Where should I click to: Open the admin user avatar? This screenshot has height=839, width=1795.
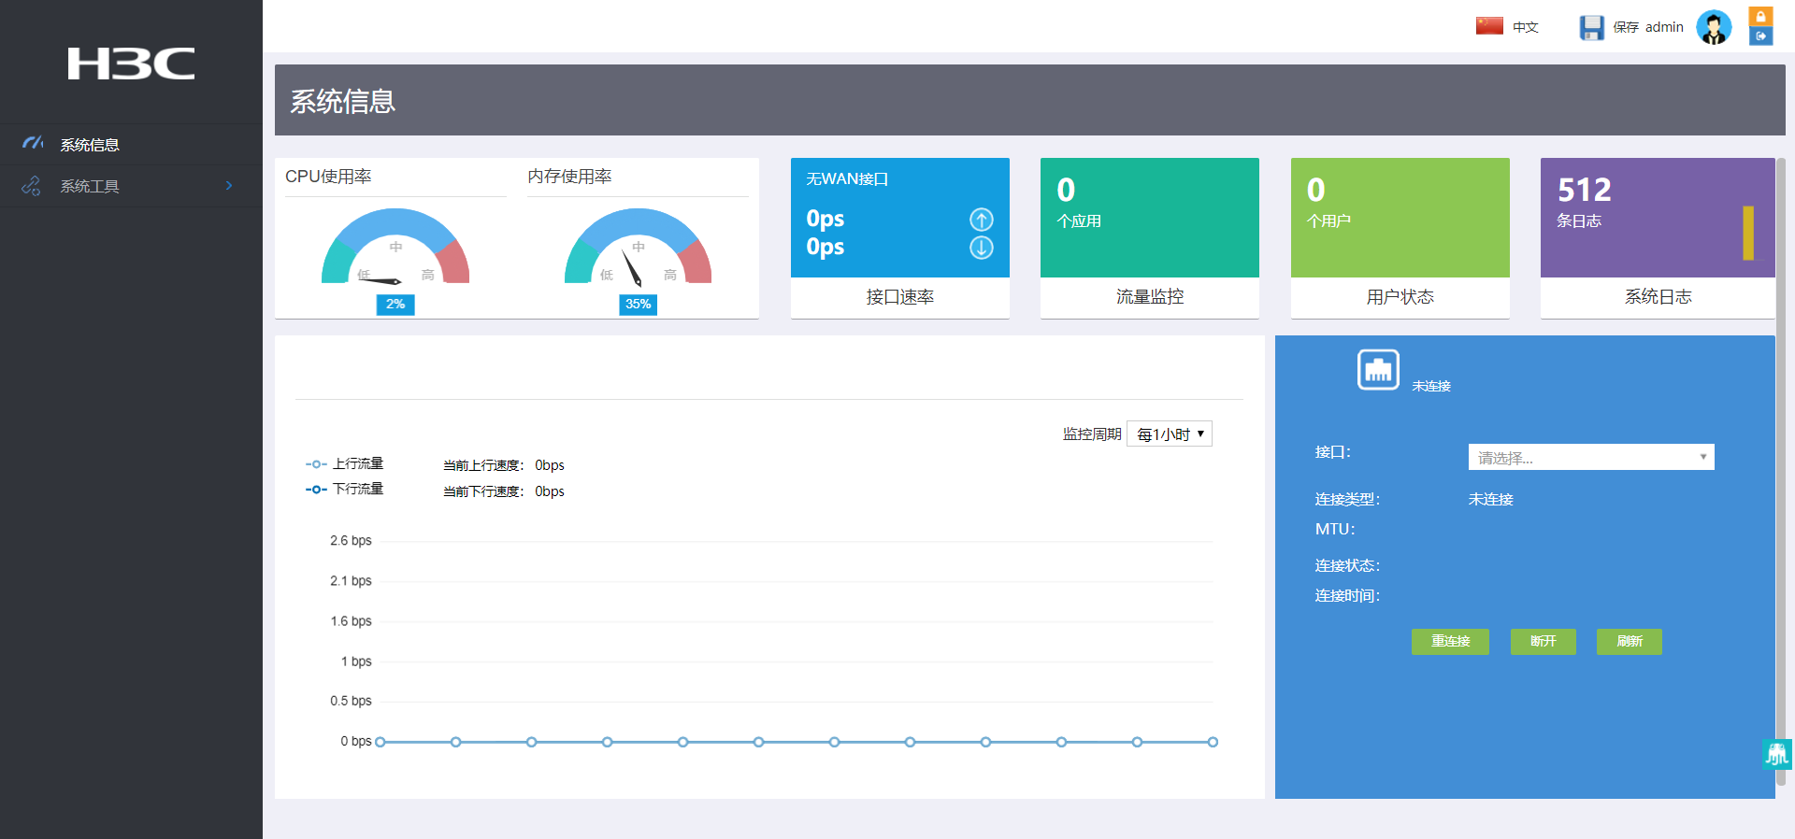coord(1714,27)
